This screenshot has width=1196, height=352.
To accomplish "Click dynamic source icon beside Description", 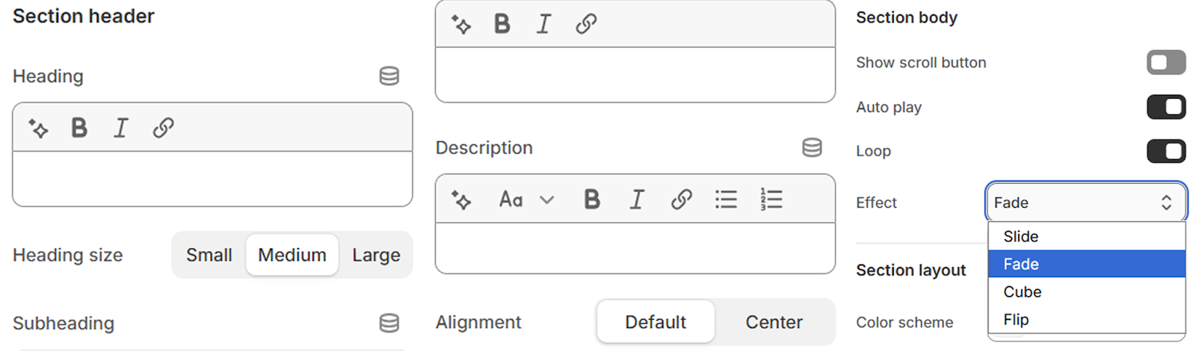I will [x=812, y=147].
